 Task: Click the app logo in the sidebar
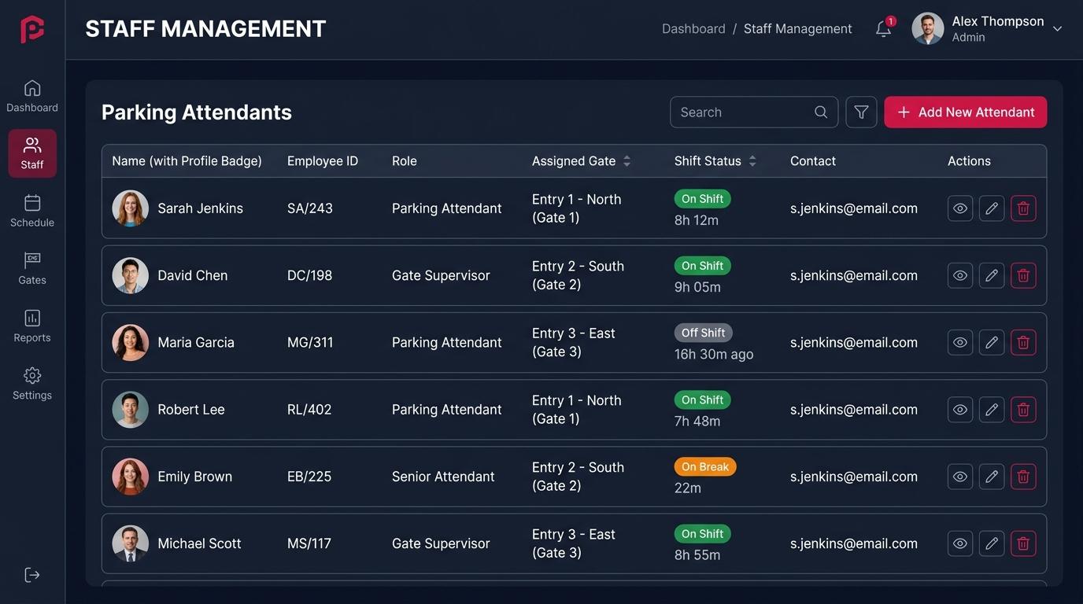(x=32, y=29)
